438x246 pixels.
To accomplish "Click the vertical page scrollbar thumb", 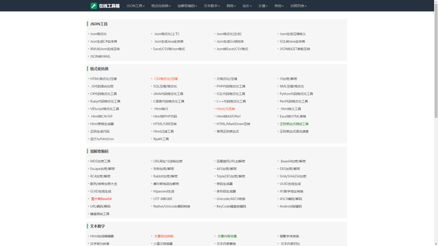I will [x=436, y=61].
